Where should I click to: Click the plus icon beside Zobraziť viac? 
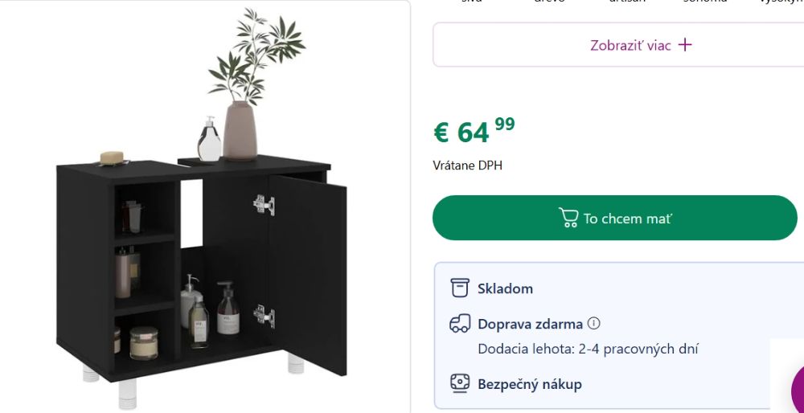[x=685, y=45]
